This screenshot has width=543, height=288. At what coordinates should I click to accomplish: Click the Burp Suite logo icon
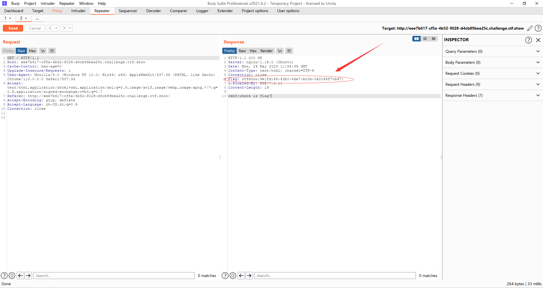[x=5, y=3]
